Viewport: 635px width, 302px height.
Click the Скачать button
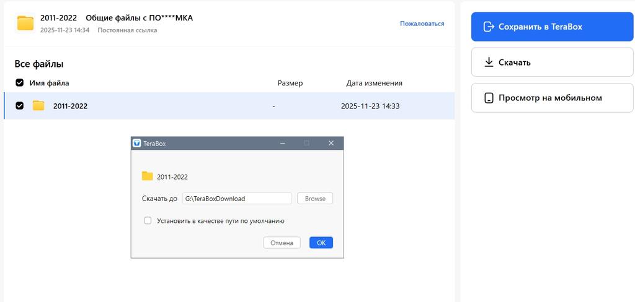click(x=552, y=63)
